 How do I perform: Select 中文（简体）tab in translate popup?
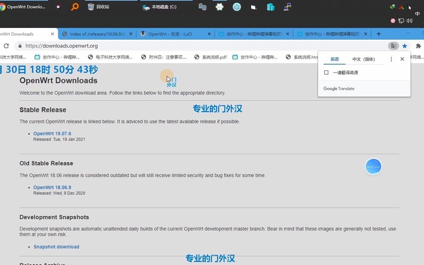point(364,59)
